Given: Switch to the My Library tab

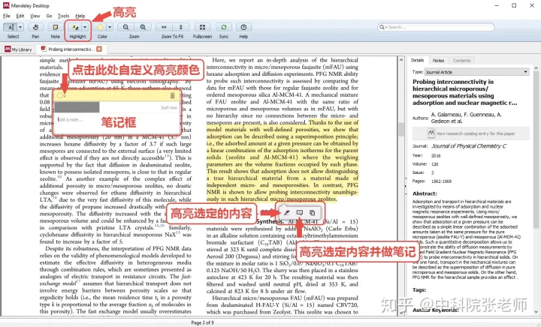Looking at the screenshot, I should click(x=18, y=49).
